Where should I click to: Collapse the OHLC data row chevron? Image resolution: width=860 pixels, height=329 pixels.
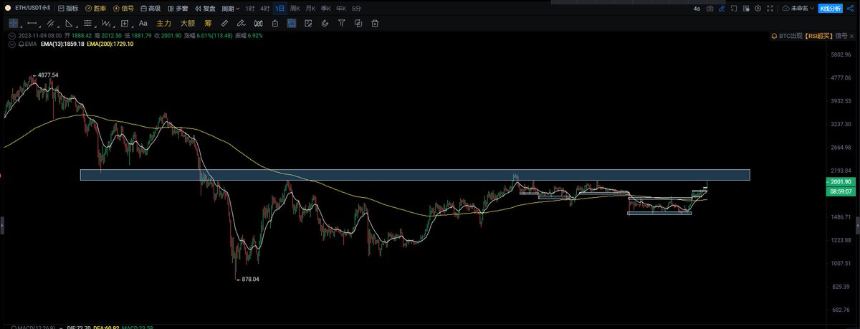pos(12,36)
